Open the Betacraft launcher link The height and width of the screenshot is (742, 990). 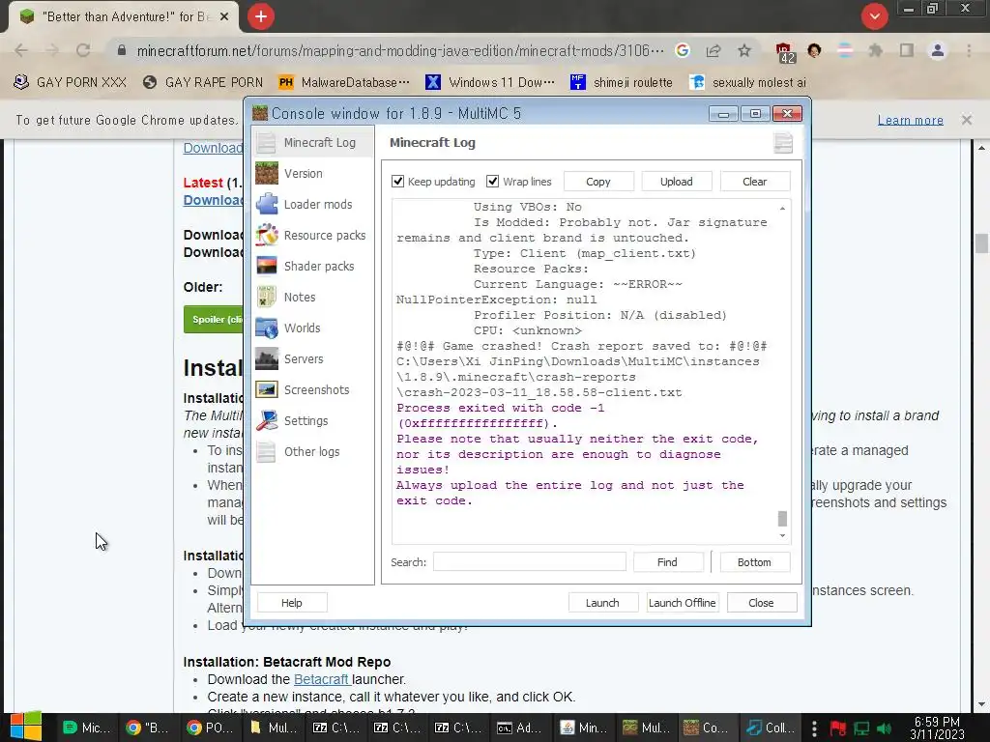tap(322, 679)
